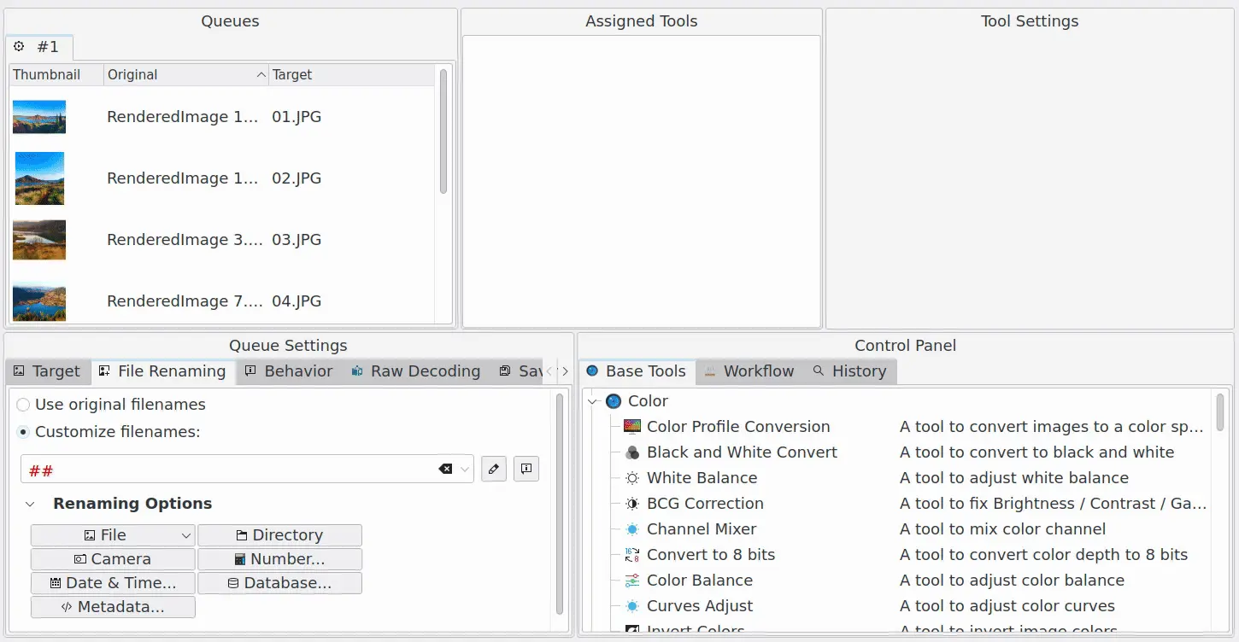Click the Convert to 8 bits icon
The width and height of the screenshot is (1239, 642).
(632, 555)
